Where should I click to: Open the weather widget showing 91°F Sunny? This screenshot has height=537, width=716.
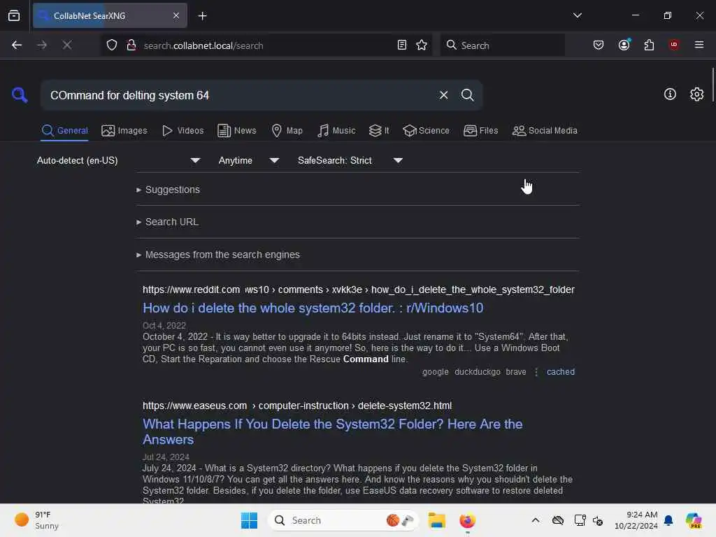[x=38, y=520]
